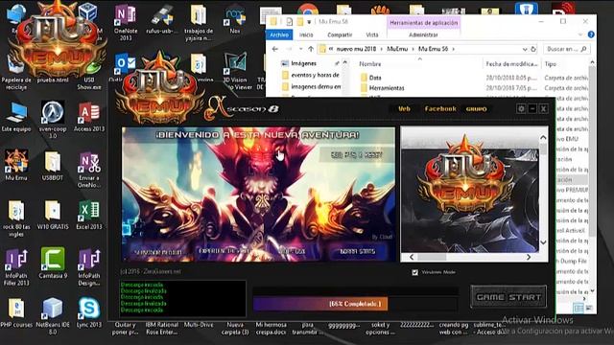Click Explorer properties quick access icon

(x=289, y=21)
